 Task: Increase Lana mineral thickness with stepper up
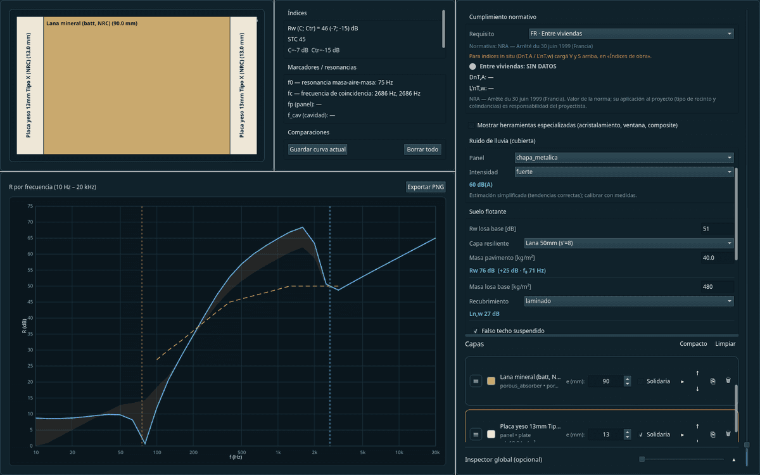628,379
